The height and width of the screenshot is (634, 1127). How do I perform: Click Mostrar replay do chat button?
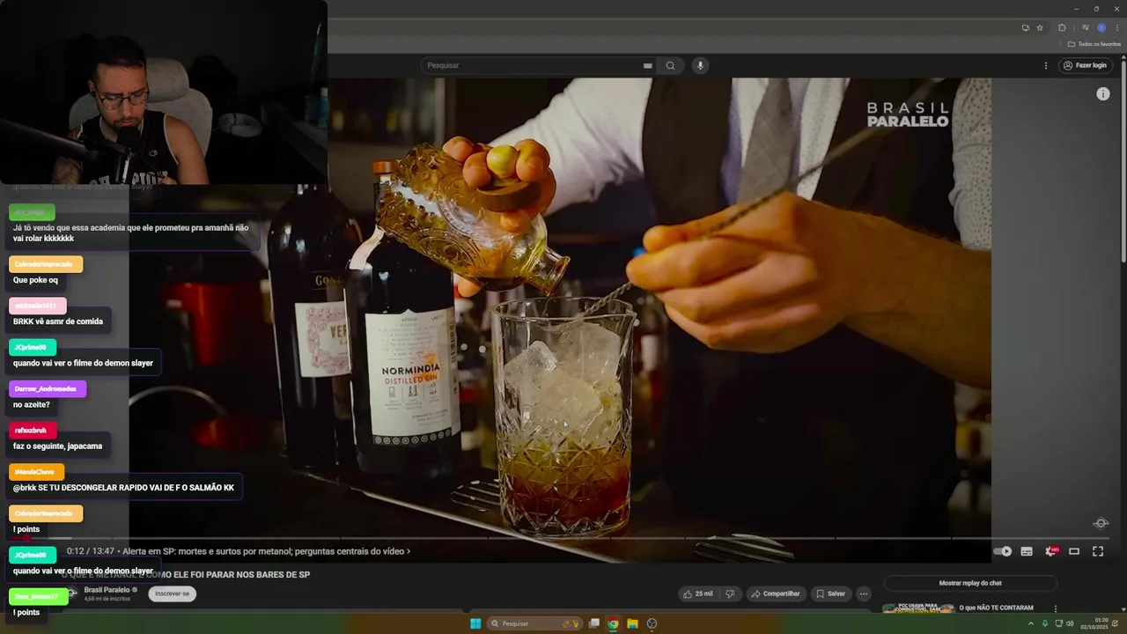(x=970, y=583)
